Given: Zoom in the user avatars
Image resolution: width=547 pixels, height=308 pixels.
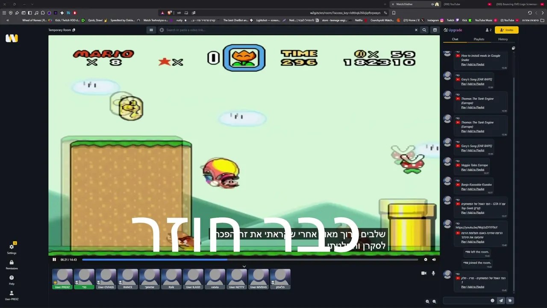Looking at the screenshot, I should point(427,302).
